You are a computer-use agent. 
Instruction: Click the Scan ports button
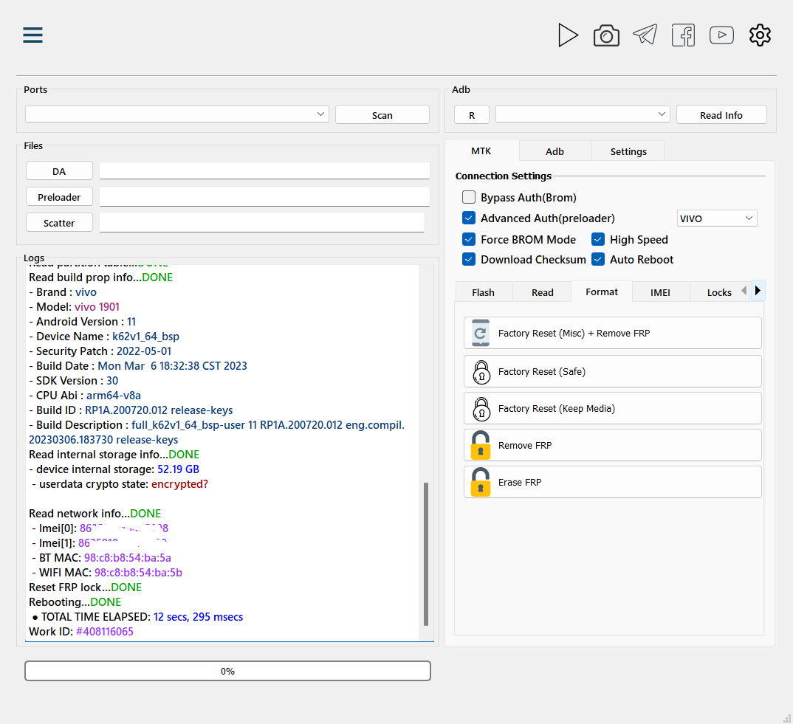382,115
